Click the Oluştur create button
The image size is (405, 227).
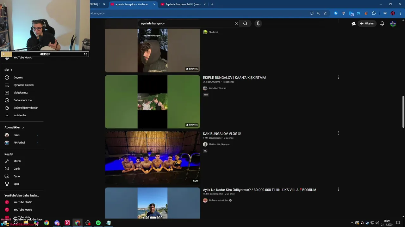(367, 24)
